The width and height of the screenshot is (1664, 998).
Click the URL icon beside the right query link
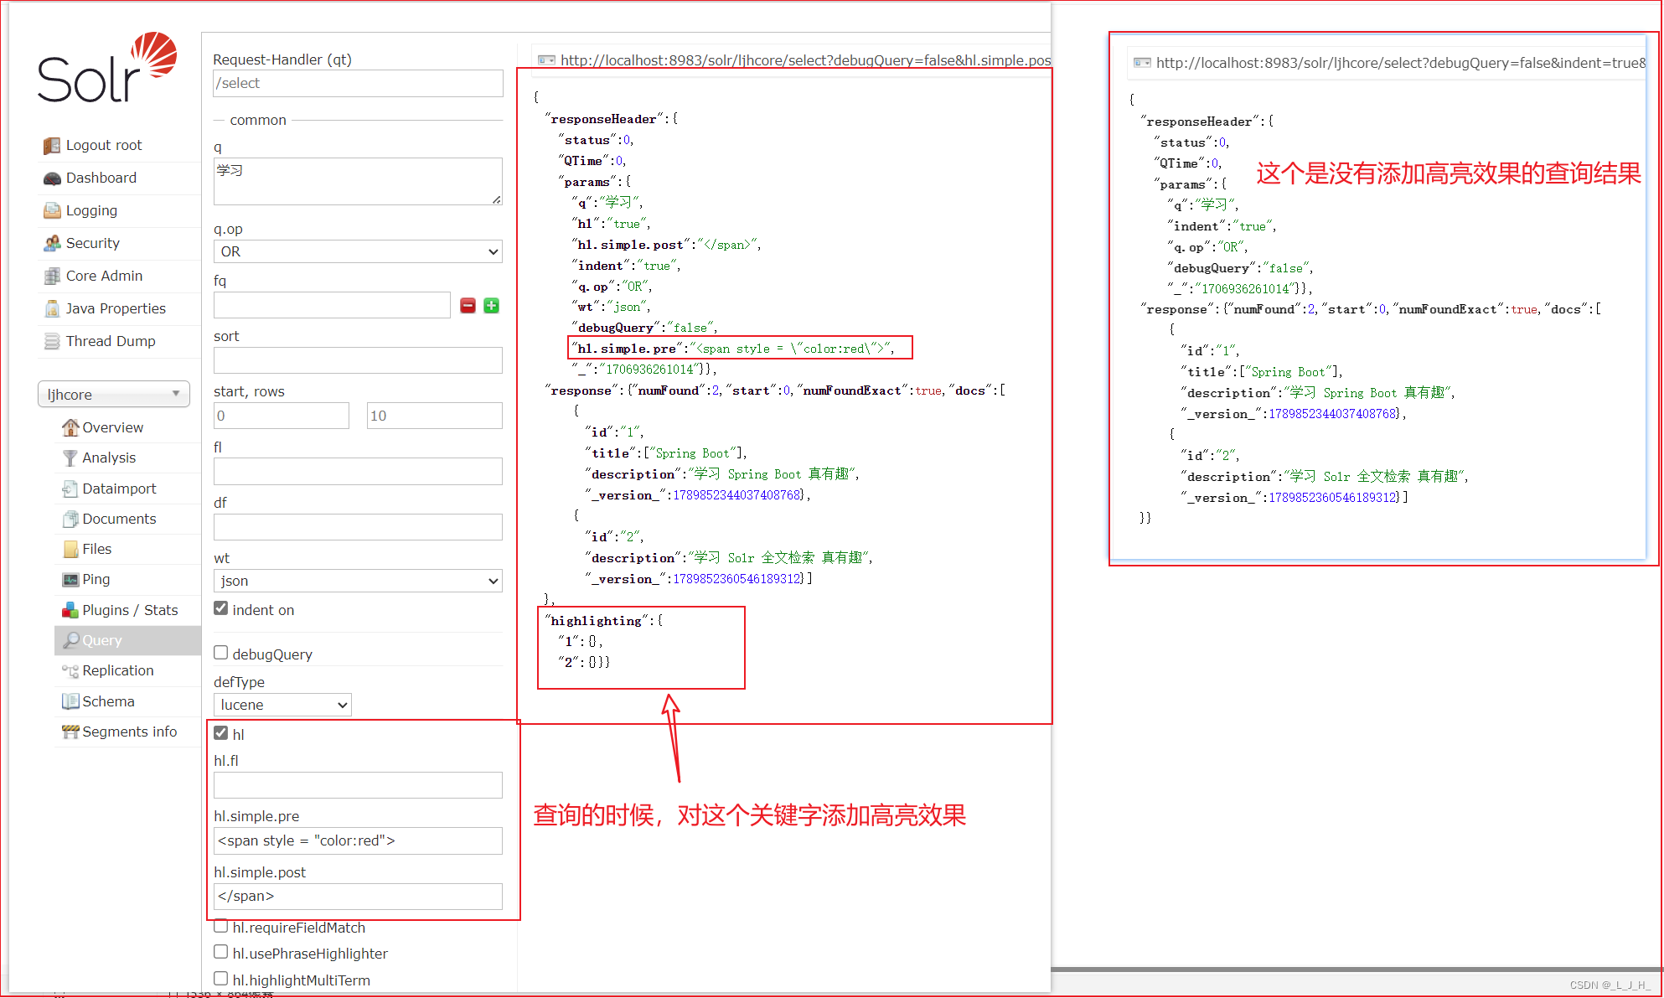tap(1142, 63)
